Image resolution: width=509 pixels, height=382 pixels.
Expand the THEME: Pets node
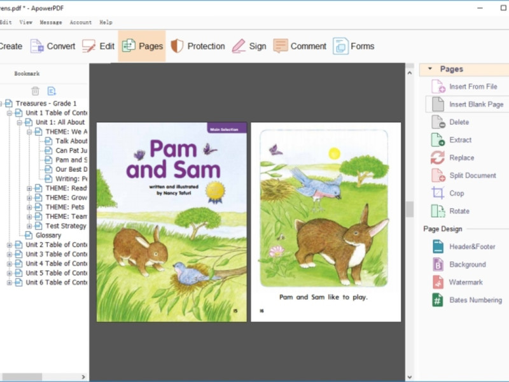coord(29,208)
